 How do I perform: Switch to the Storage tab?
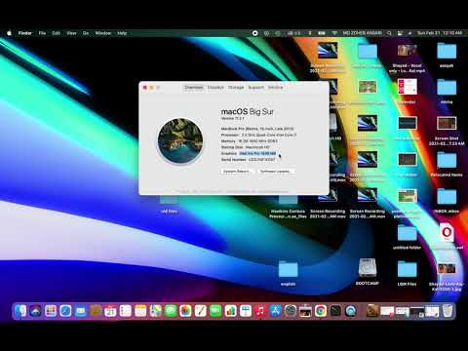236,88
